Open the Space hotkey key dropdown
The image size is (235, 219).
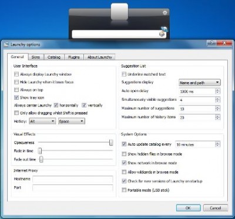[x=72, y=121]
